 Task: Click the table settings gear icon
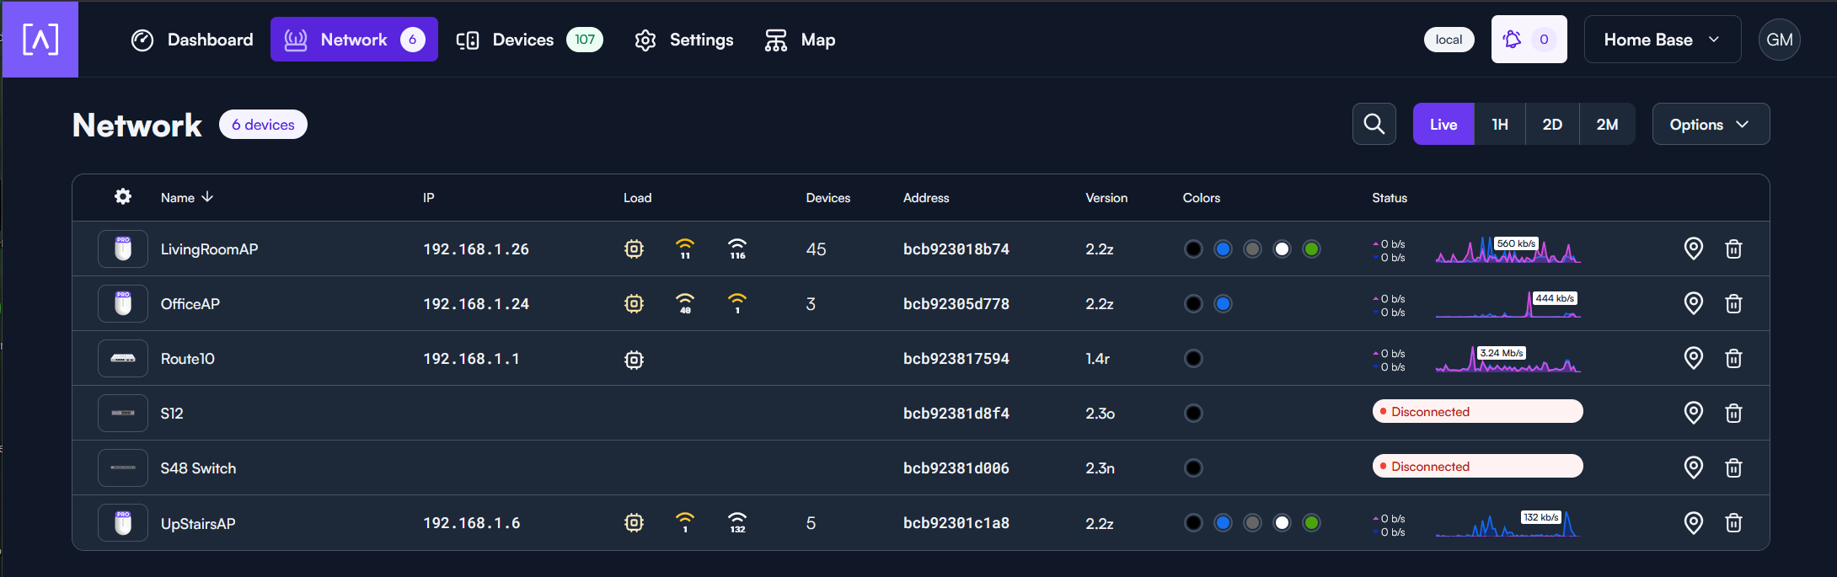(x=123, y=196)
